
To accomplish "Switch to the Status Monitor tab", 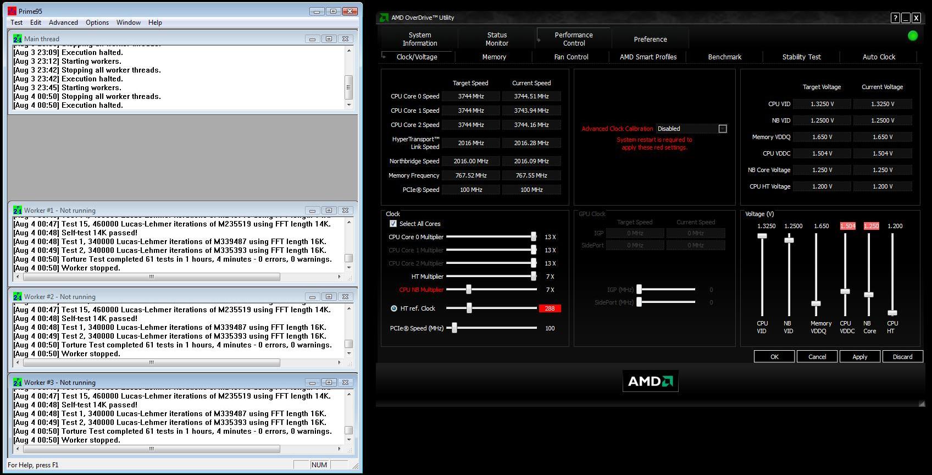I will pos(497,39).
